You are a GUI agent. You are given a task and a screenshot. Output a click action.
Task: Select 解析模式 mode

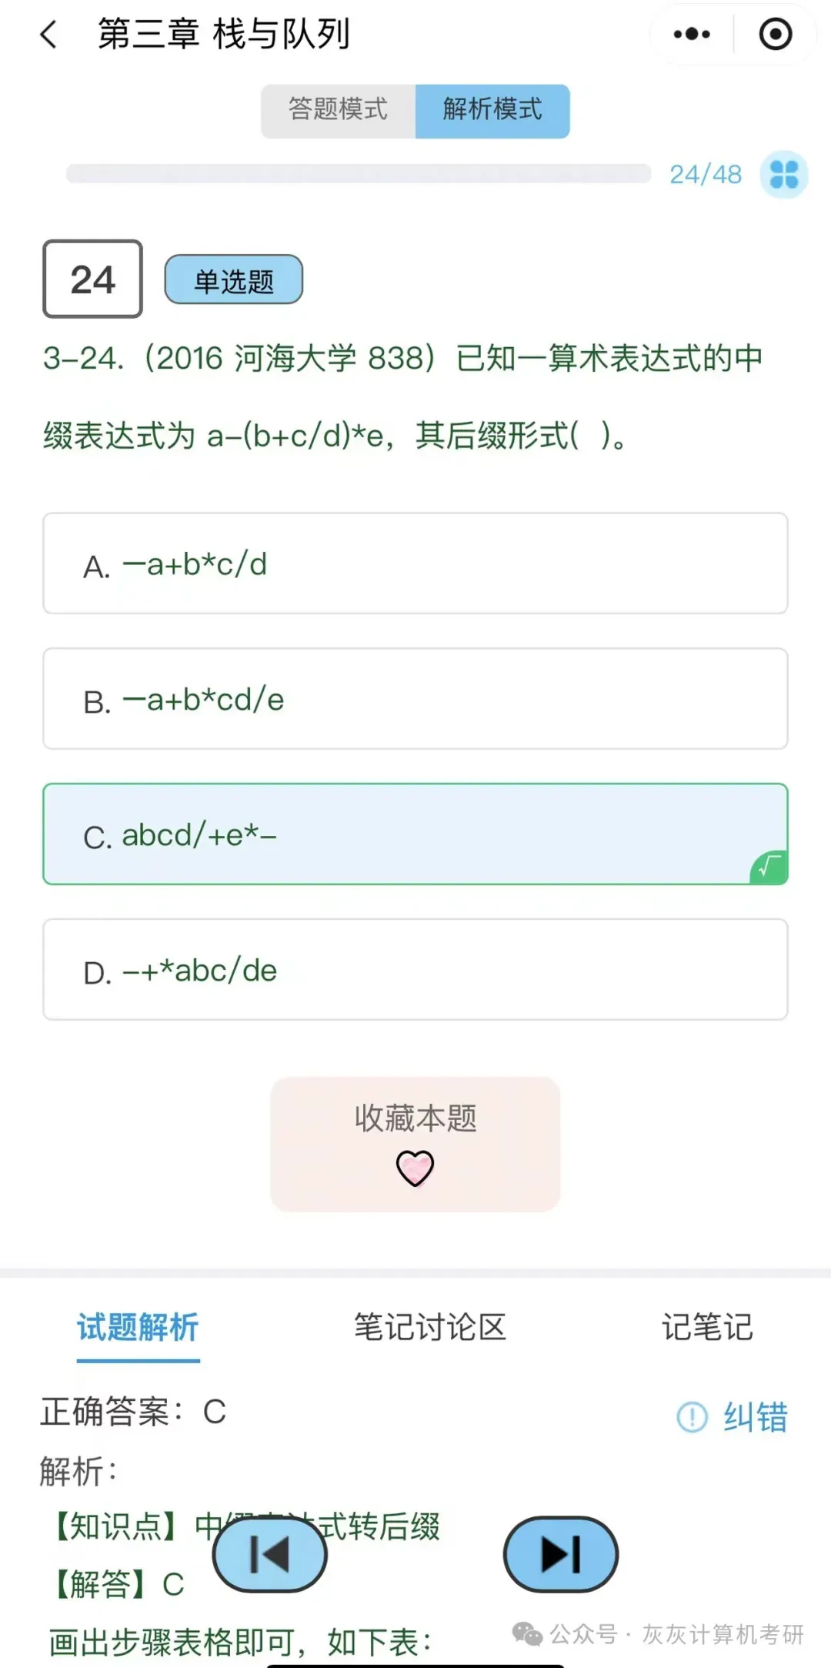pyautogui.click(x=492, y=111)
